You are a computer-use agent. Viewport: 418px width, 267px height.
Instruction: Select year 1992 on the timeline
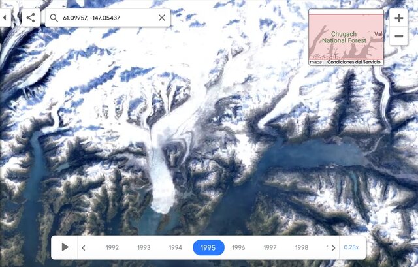(x=112, y=247)
